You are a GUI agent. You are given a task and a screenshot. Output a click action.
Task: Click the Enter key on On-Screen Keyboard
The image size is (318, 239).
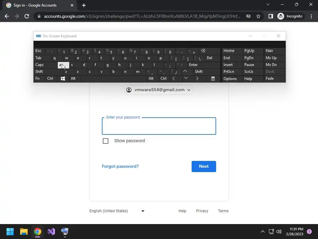(204, 65)
